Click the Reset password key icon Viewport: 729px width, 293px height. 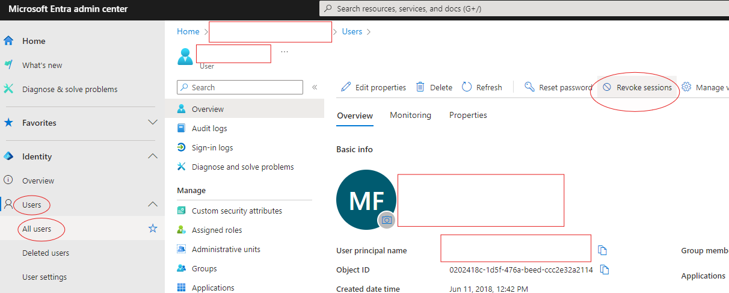tap(529, 87)
